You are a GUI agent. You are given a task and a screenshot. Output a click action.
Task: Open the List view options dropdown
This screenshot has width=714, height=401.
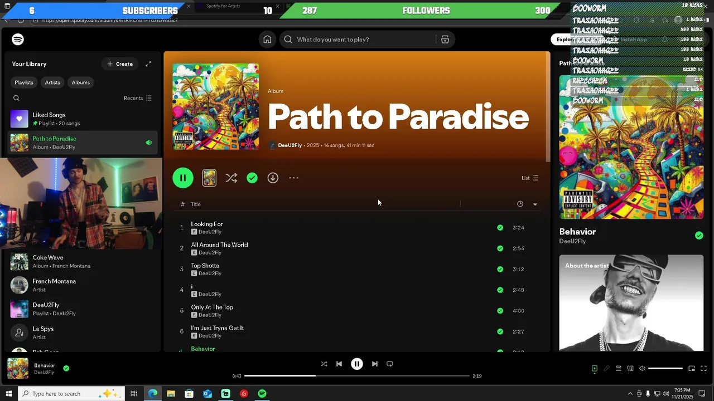(x=530, y=178)
